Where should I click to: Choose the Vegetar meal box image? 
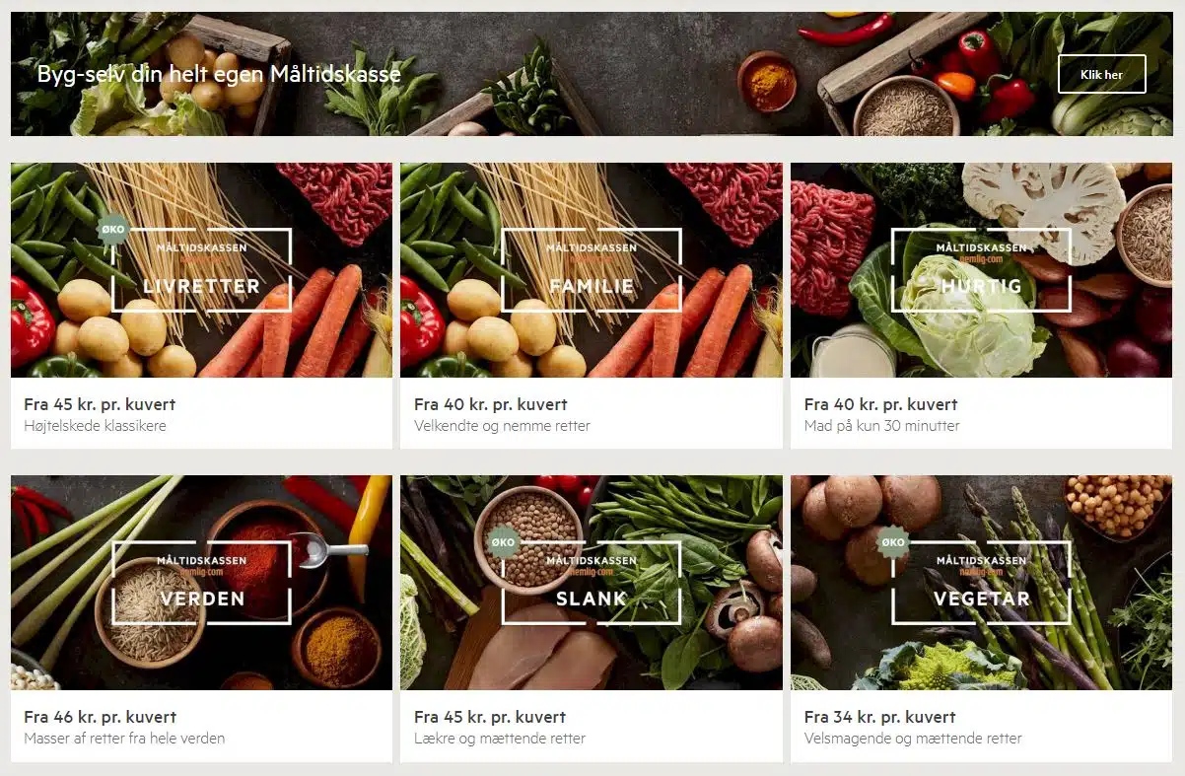(981, 583)
